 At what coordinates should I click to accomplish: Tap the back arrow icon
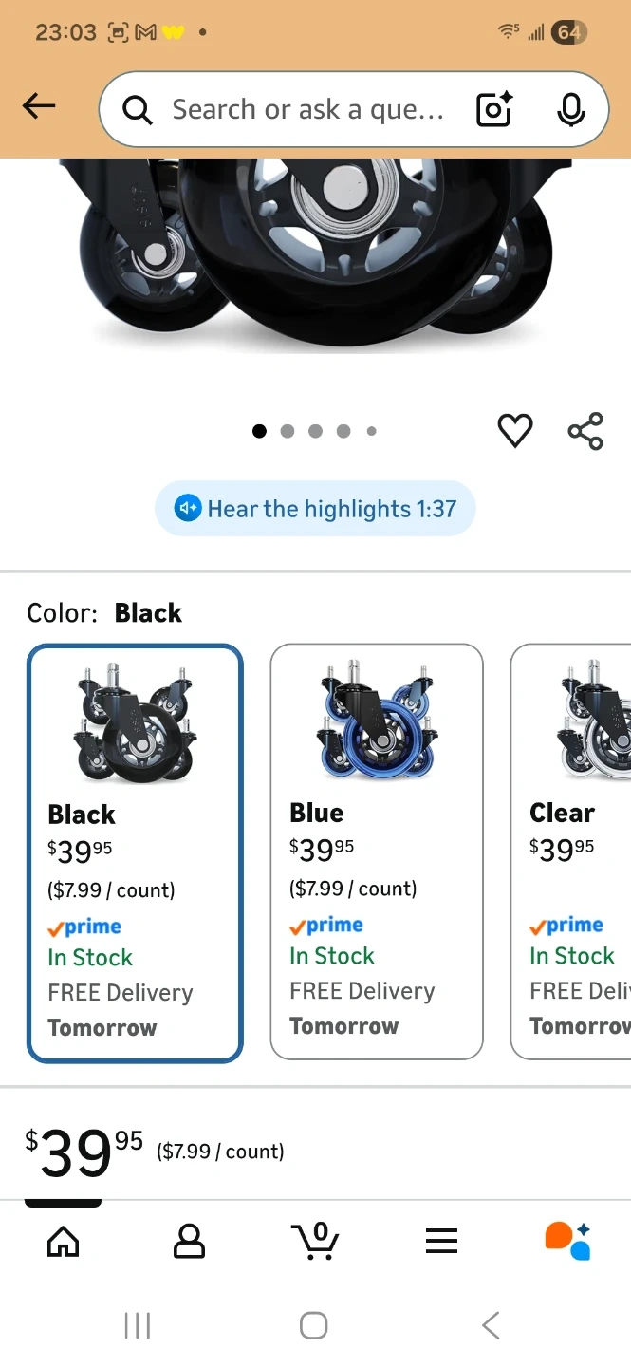pyautogui.click(x=39, y=107)
